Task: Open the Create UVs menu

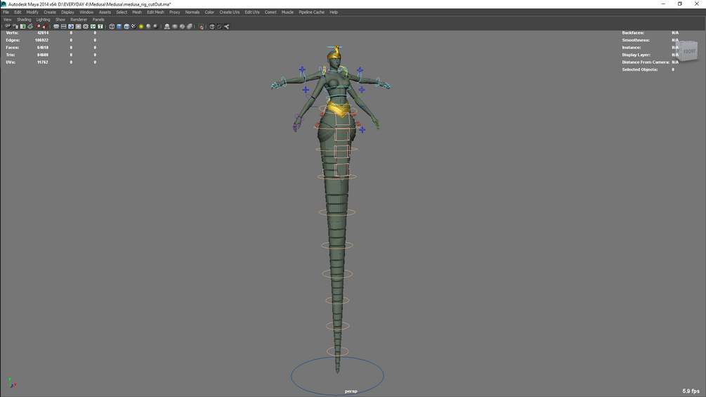Action: (229, 12)
